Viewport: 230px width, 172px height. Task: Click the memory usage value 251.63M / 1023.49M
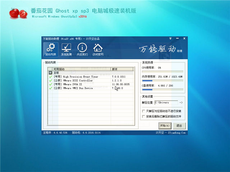(170, 77)
